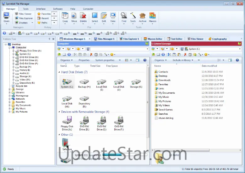Open Include in library dropdown

[x=183, y=60]
